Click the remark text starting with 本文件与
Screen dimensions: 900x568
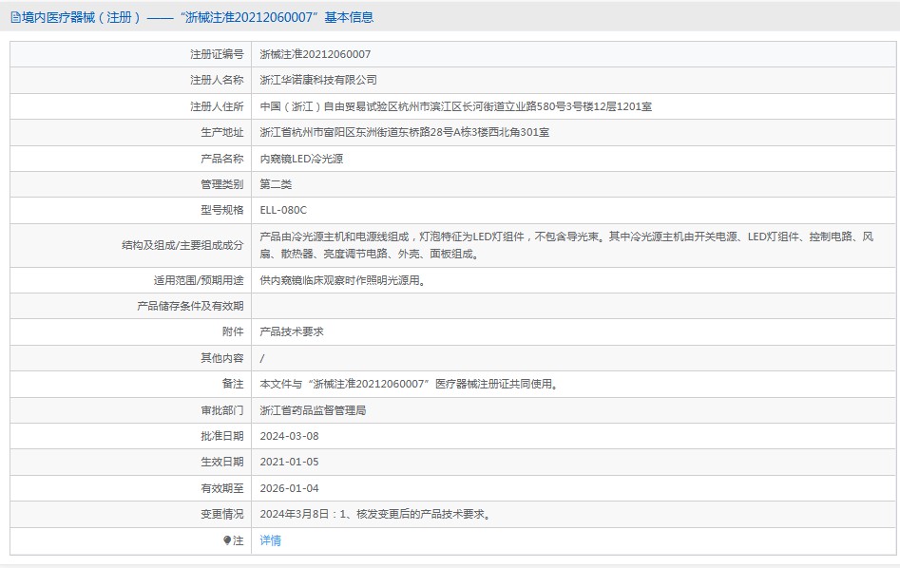click(409, 385)
